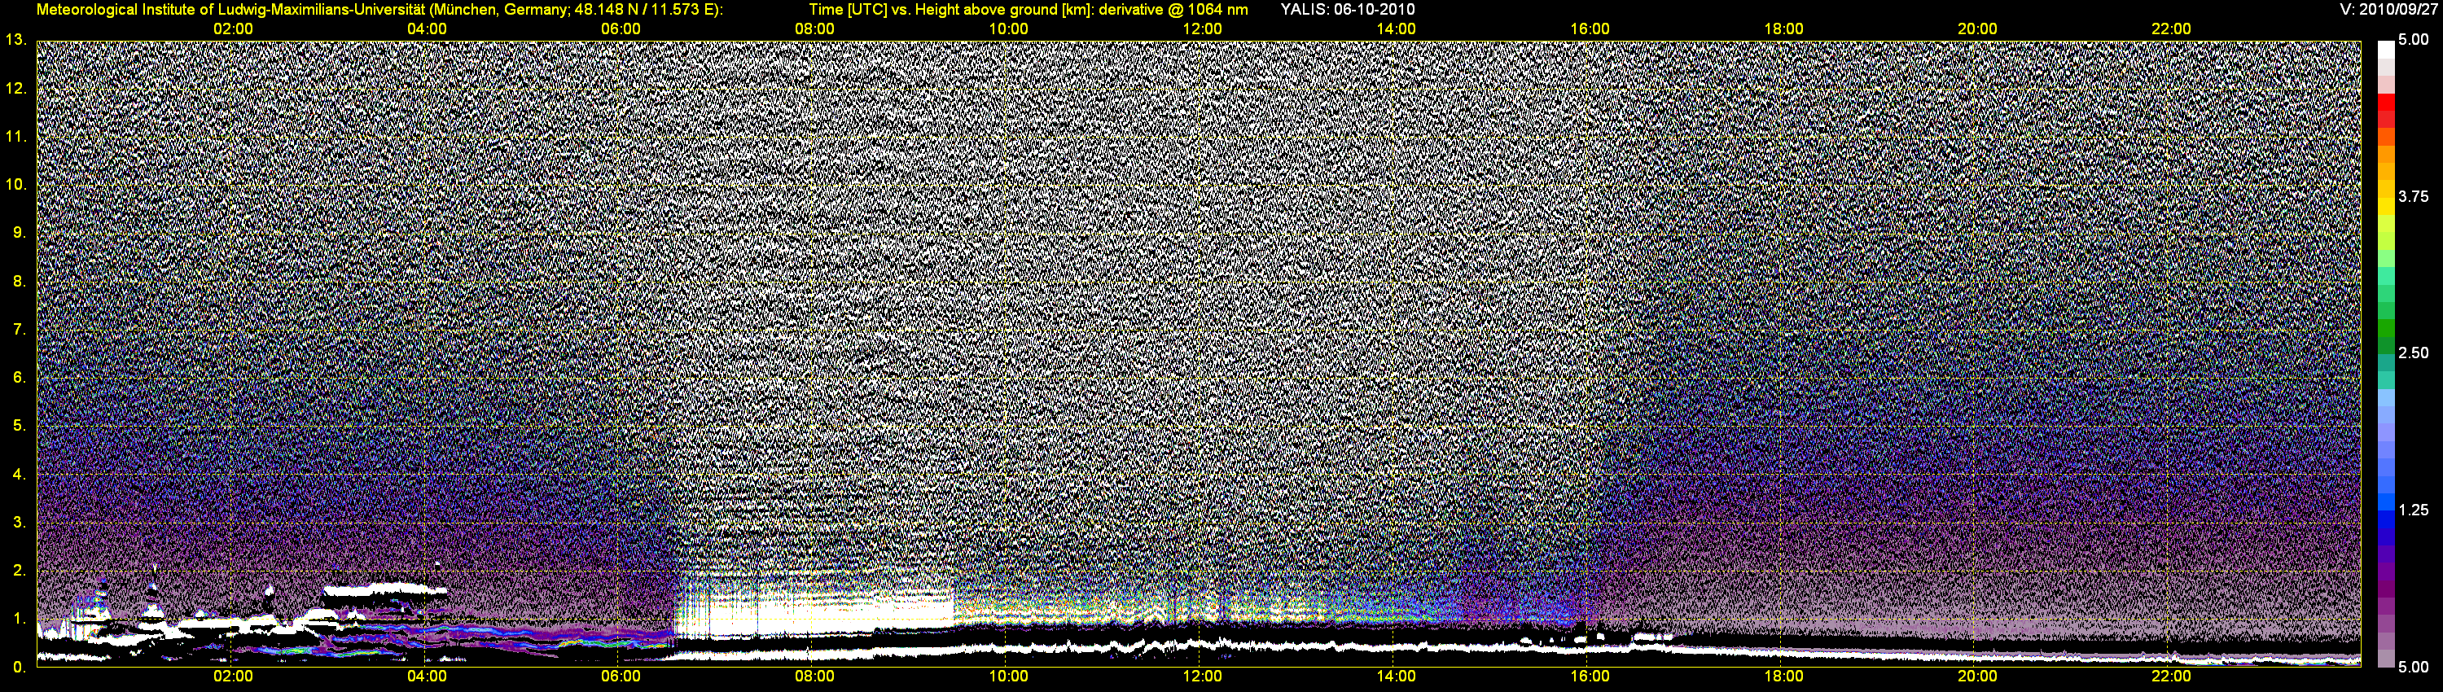Click the 3.75 value on the color scale

(2414, 196)
